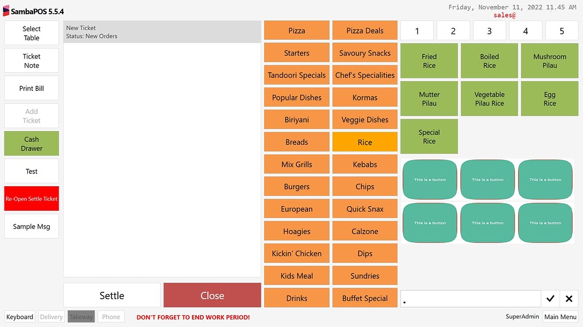Screen dimensions: 583x327
Task: Switch to Takeaway mode
Action: (80, 316)
